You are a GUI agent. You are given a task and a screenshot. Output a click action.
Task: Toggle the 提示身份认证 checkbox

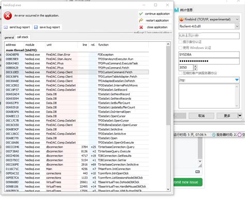pos(180,42)
